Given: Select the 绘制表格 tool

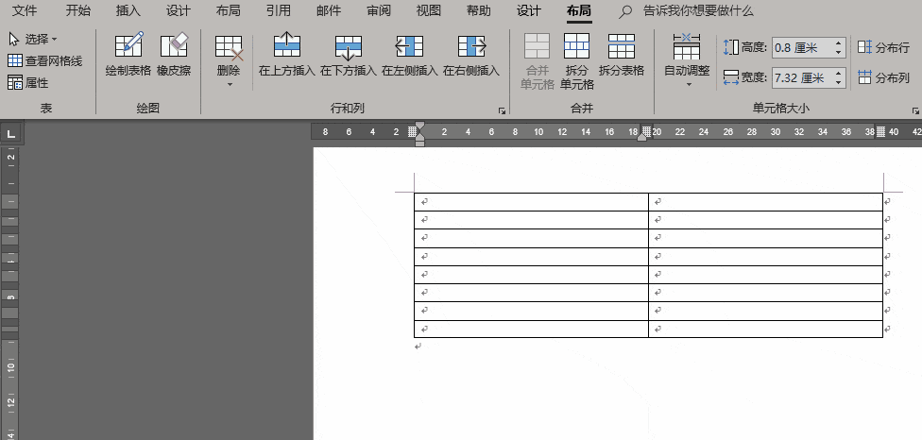Looking at the screenshot, I should pyautogui.click(x=128, y=54).
